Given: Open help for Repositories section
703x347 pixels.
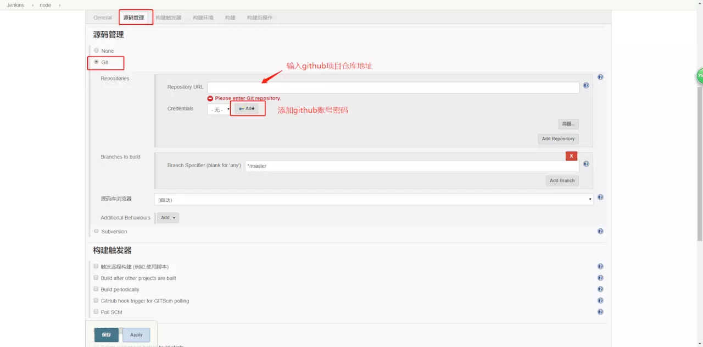Looking at the screenshot, I should tap(600, 77).
